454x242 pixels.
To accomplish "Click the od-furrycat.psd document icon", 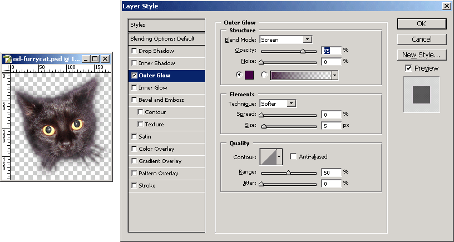I will [x=7, y=59].
